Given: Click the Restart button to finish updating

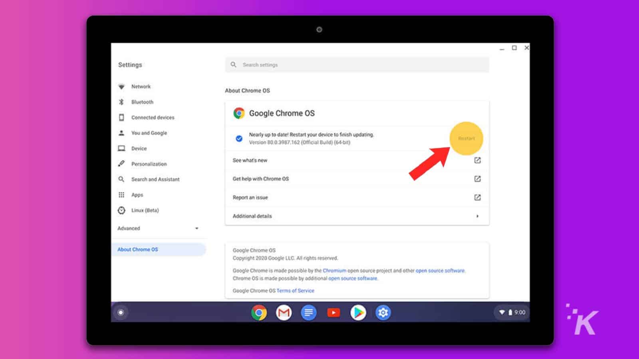Looking at the screenshot, I should (x=466, y=138).
